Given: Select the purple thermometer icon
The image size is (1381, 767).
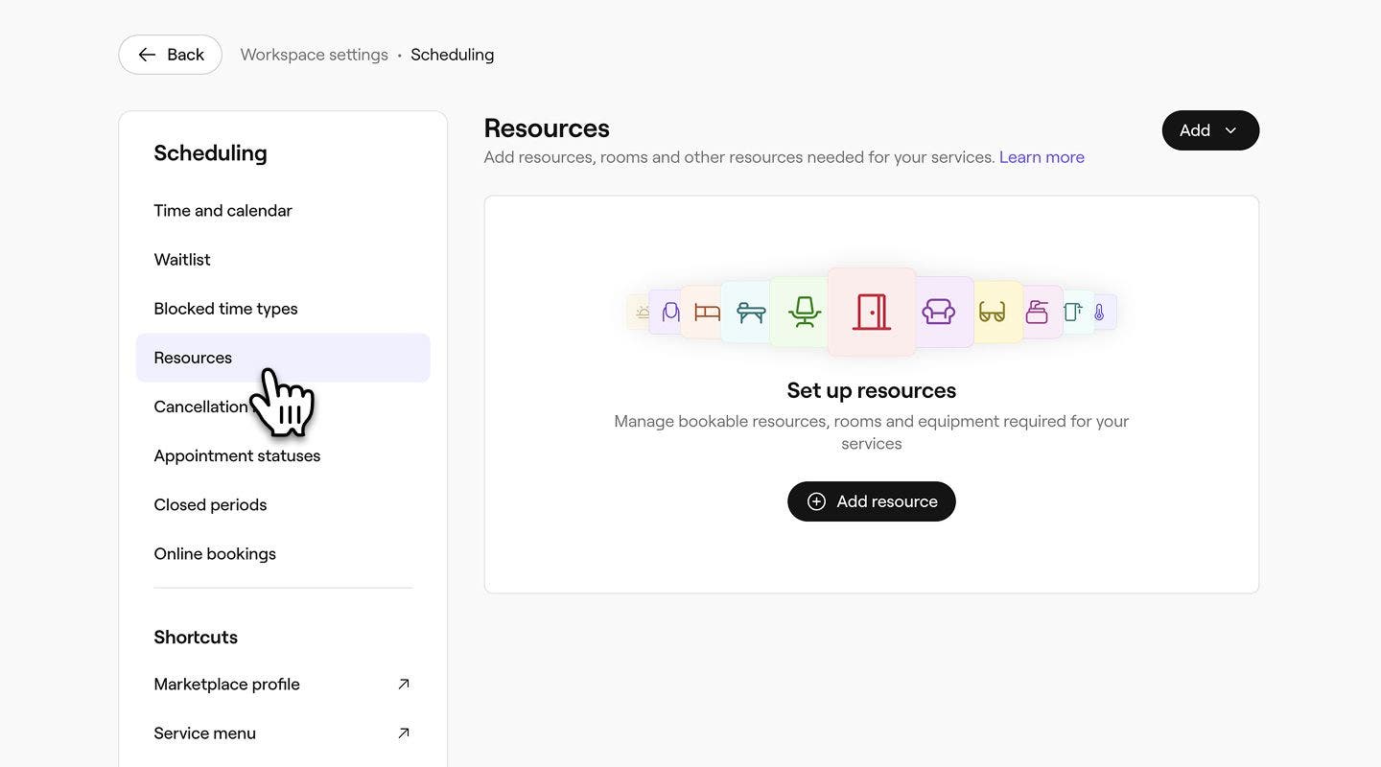Looking at the screenshot, I should (1099, 312).
